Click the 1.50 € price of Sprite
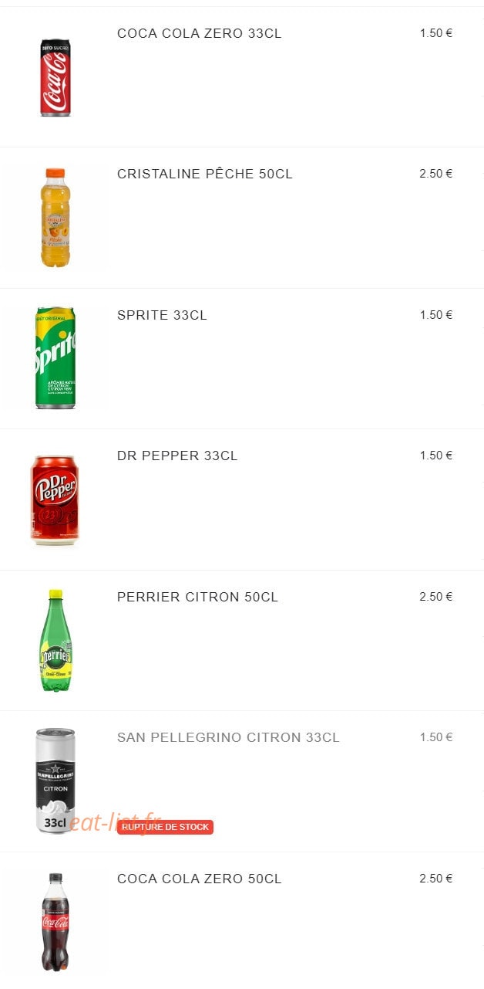The height and width of the screenshot is (989, 484). click(436, 315)
